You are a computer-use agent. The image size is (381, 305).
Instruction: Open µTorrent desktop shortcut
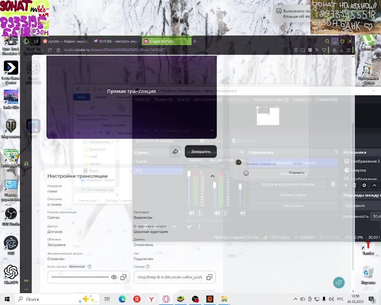pos(368,43)
